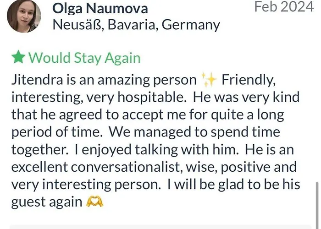Screen dimensions: 321x229
Task: Click the gray card edge at bottom
Action: click(160, 227)
